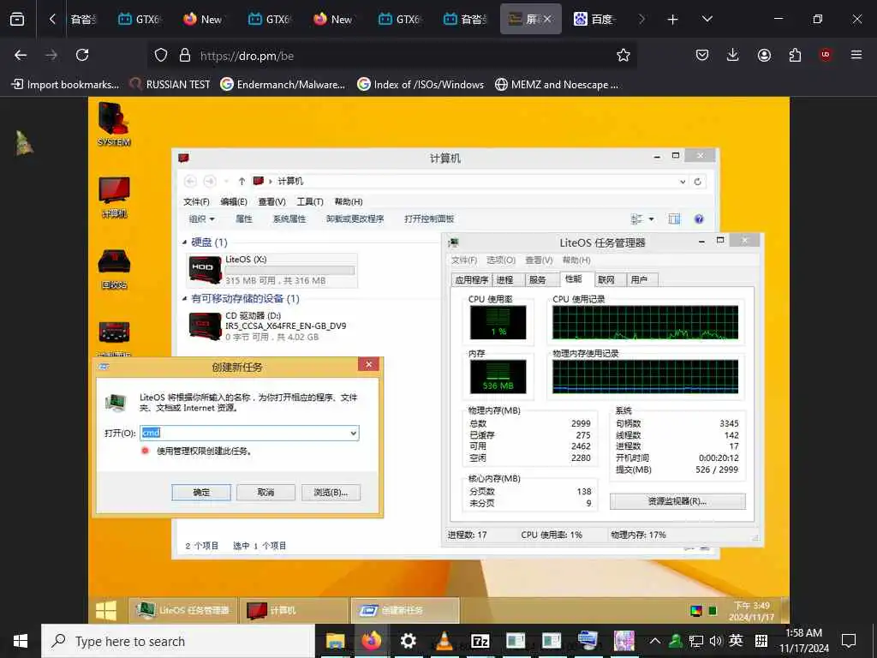This screenshot has width=877, height=658.
Task: Click the back arrow in 计算机 window
Action: tap(190, 182)
